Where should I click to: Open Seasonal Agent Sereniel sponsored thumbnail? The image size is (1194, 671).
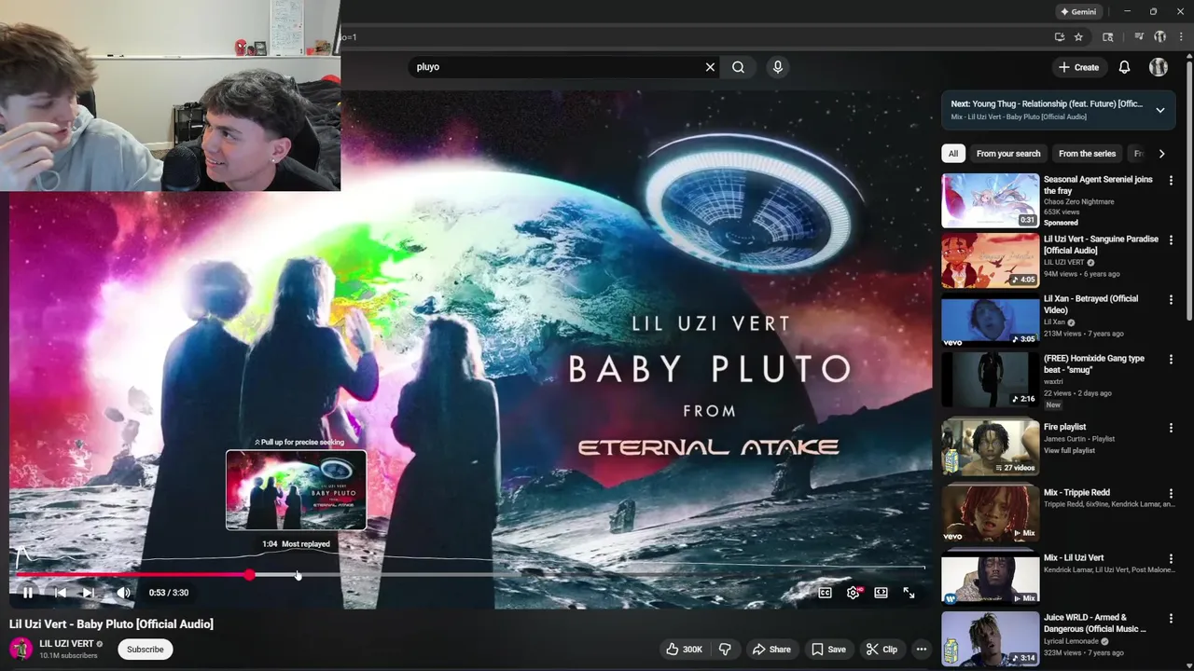990,200
